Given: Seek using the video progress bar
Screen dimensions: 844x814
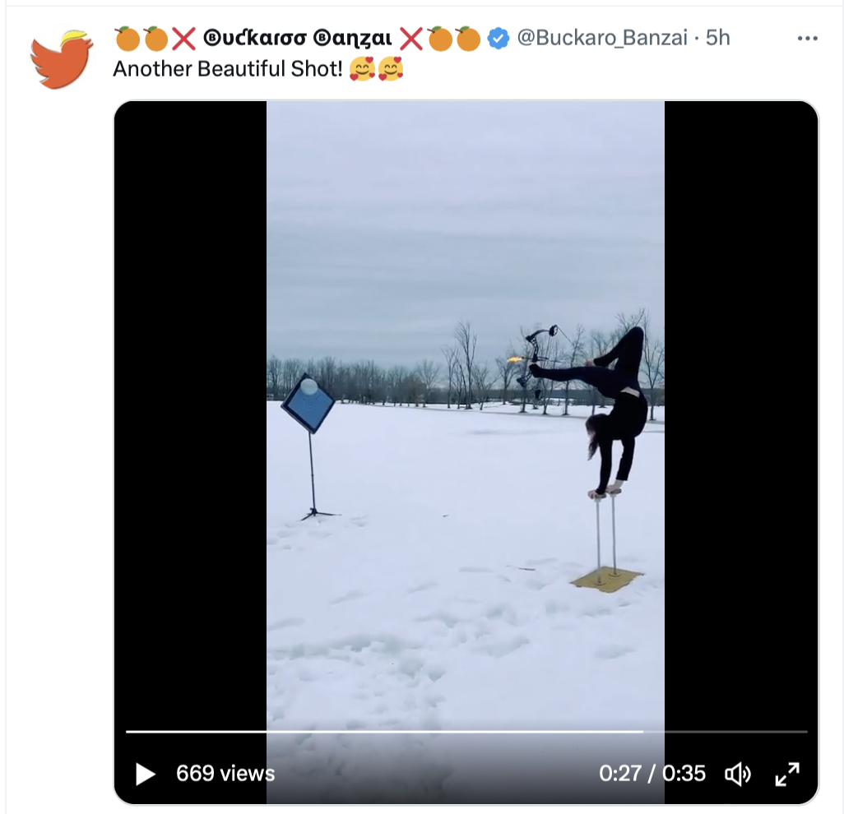Looking at the screenshot, I should coord(466,732).
